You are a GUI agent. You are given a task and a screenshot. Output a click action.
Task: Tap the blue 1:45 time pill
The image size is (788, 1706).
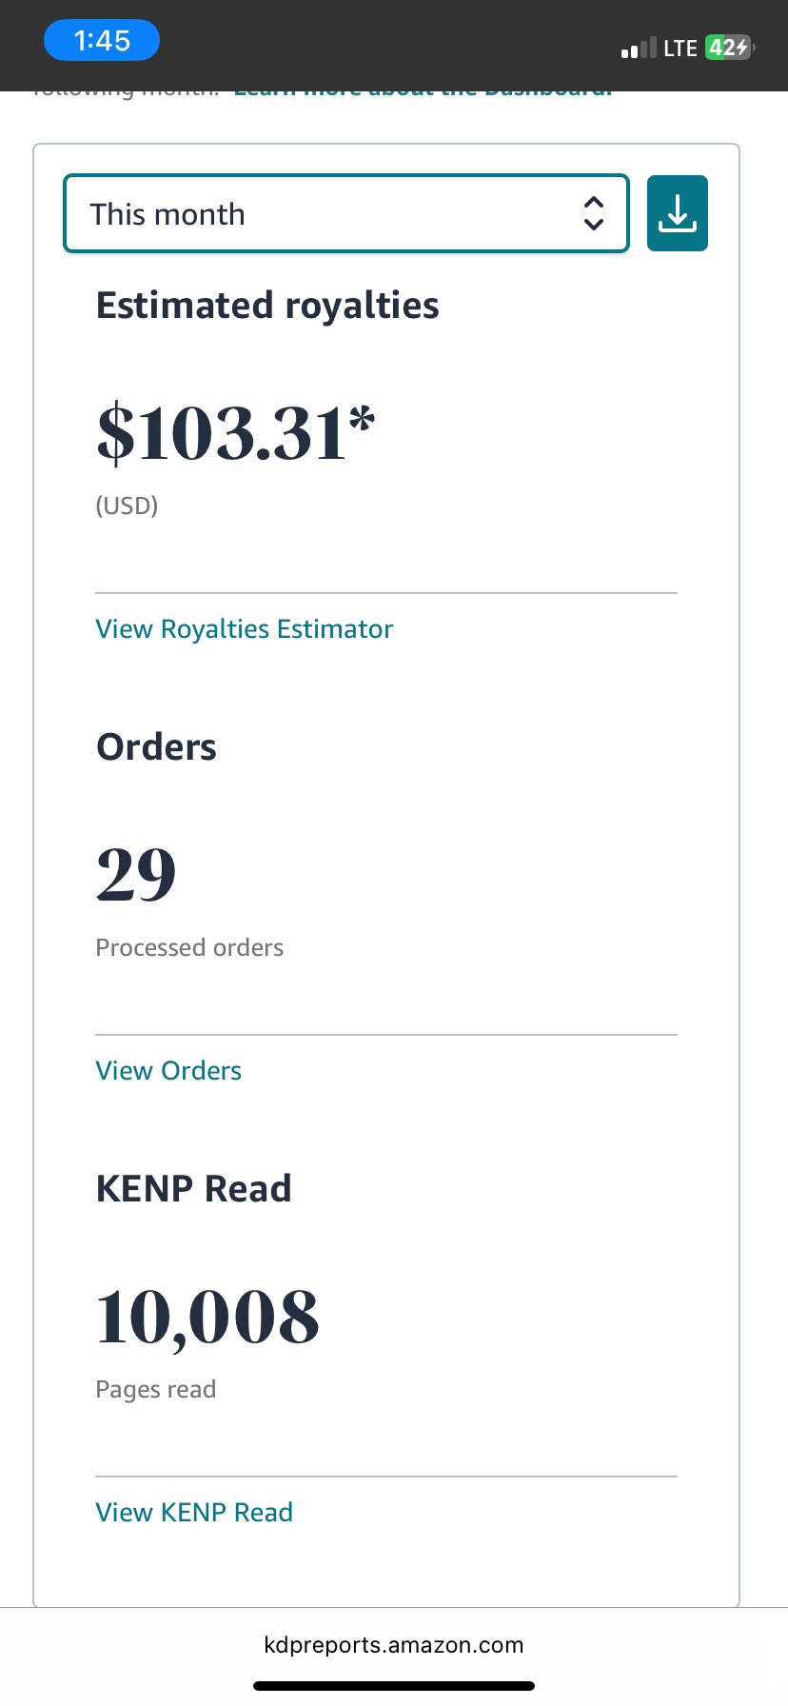click(102, 41)
